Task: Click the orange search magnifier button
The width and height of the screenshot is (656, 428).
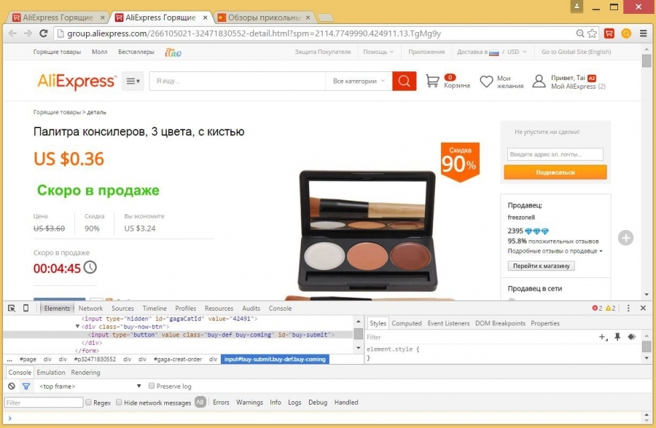Action: tap(404, 81)
